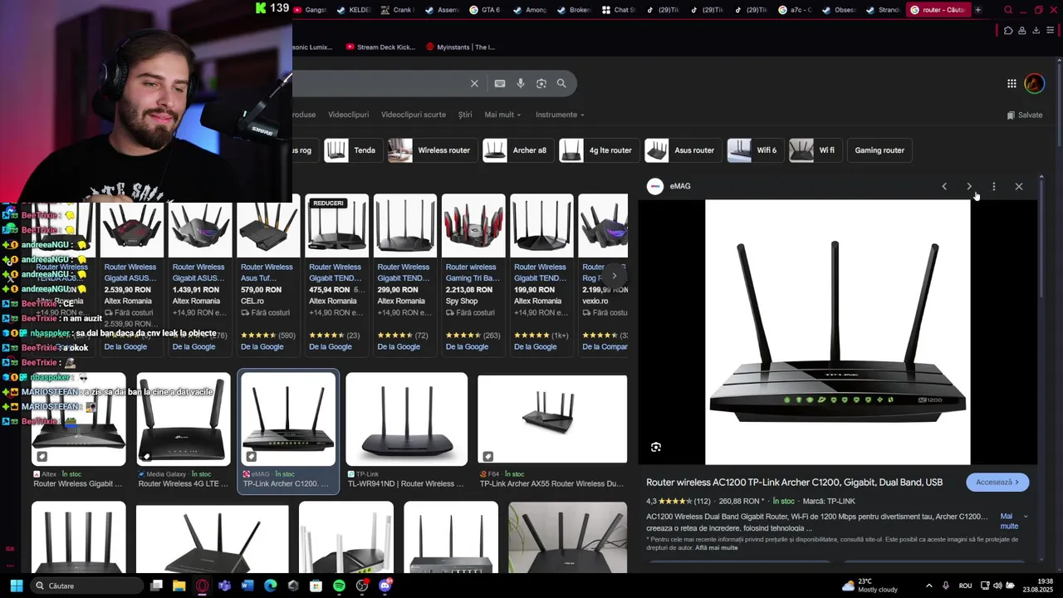Expand Mai multe product description
Image resolution: width=1063 pixels, height=598 pixels.
(x=1014, y=522)
